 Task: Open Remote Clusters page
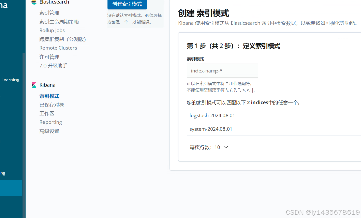(x=58, y=48)
